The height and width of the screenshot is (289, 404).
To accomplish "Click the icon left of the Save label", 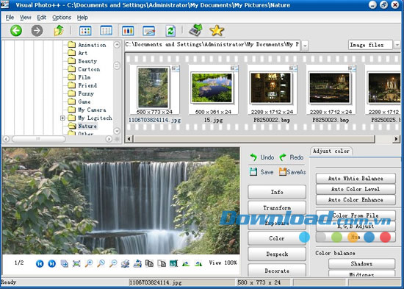I will click(x=253, y=172).
